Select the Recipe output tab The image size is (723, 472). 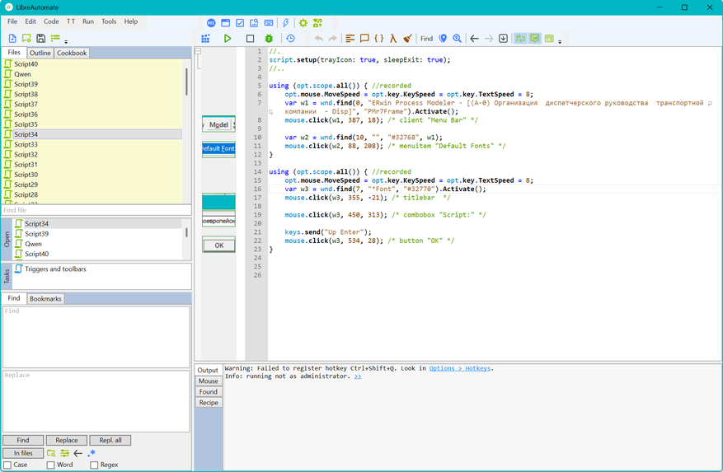(x=209, y=403)
